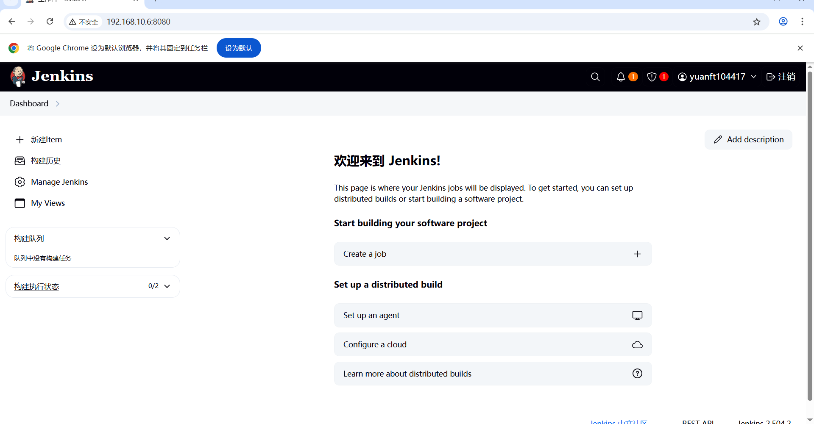Select 构建历史 in the sidebar
Viewport: 814px width, 424px height.
tap(46, 161)
